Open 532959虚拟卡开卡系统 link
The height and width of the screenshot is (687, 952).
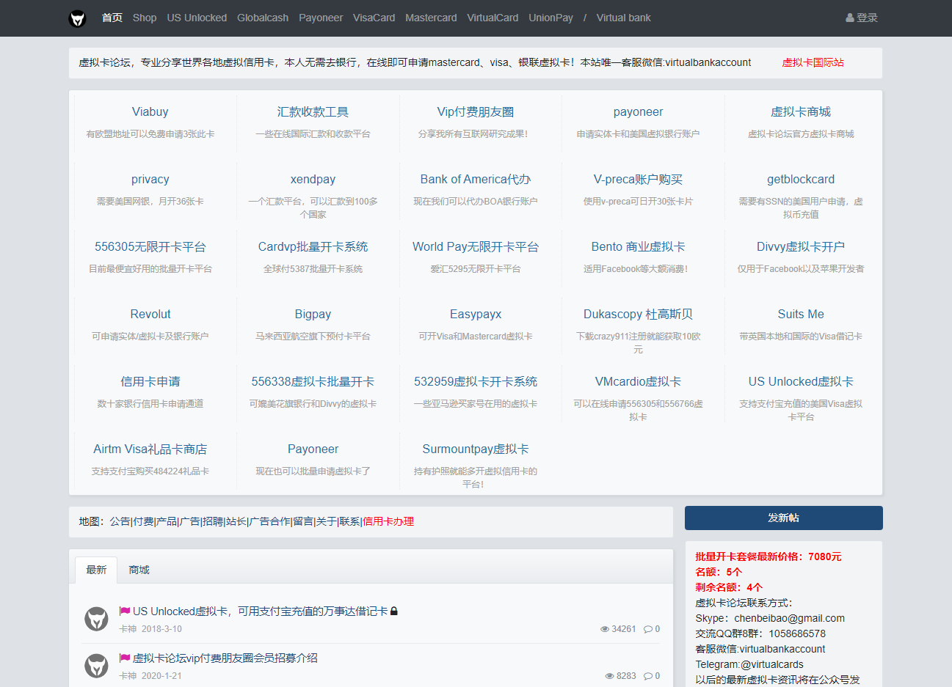click(x=476, y=381)
